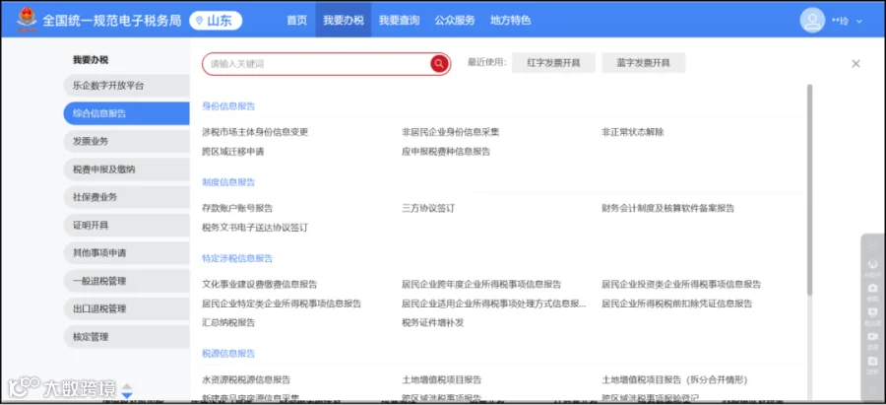Click the location pin icon beside 山东
The image size is (886, 405).
199,21
